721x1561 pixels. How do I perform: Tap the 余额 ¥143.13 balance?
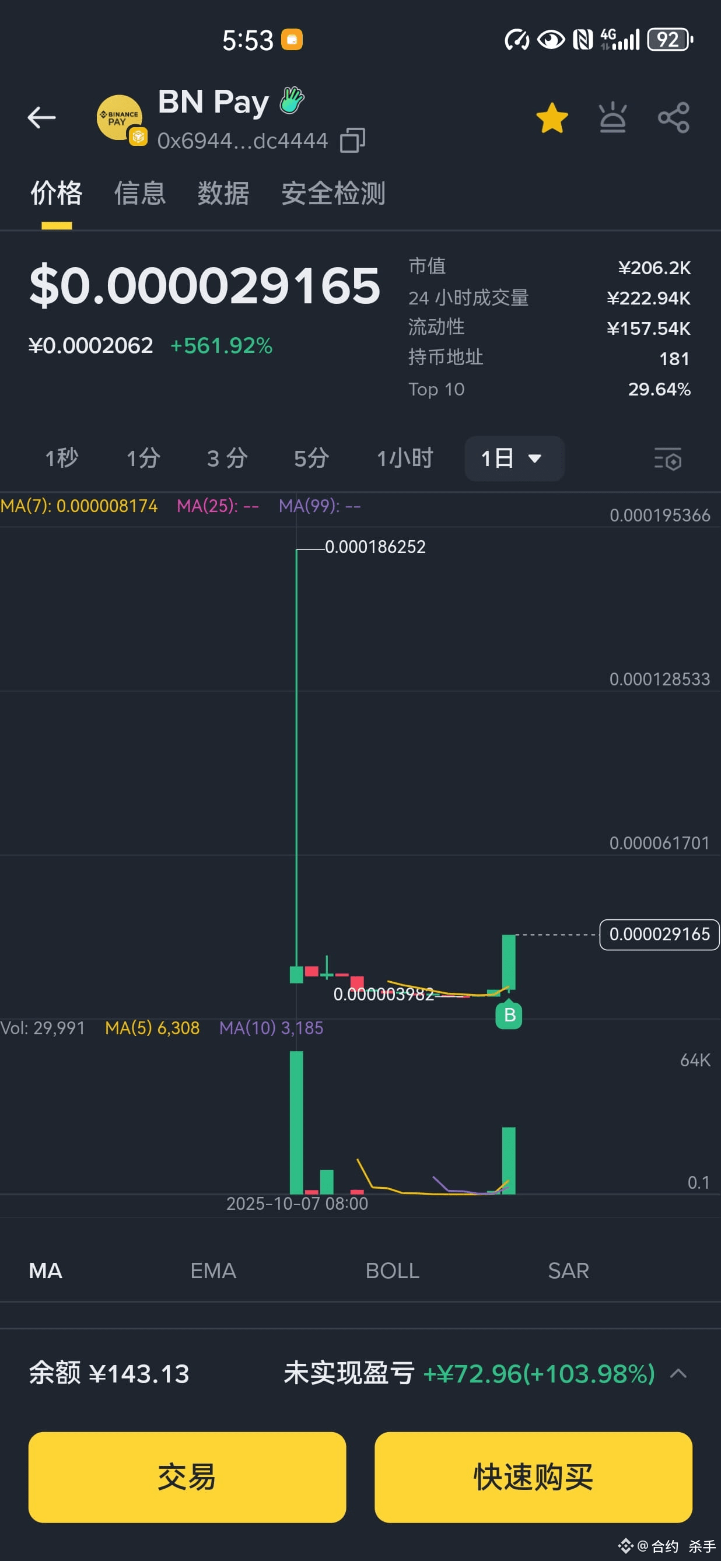click(109, 1373)
